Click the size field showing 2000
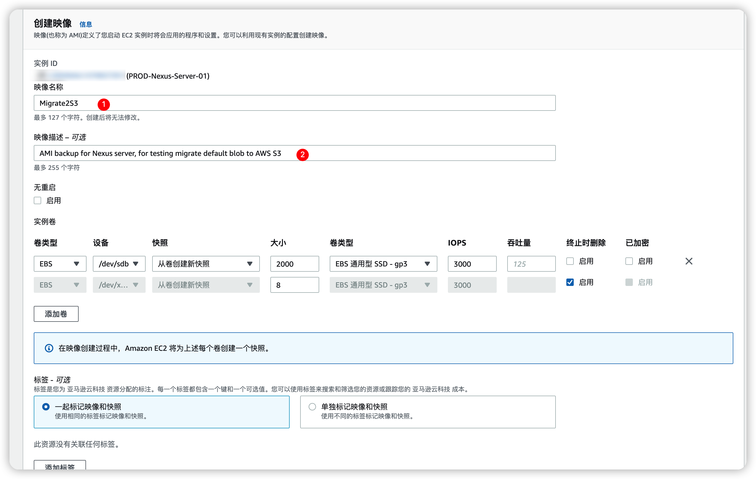 point(294,264)
